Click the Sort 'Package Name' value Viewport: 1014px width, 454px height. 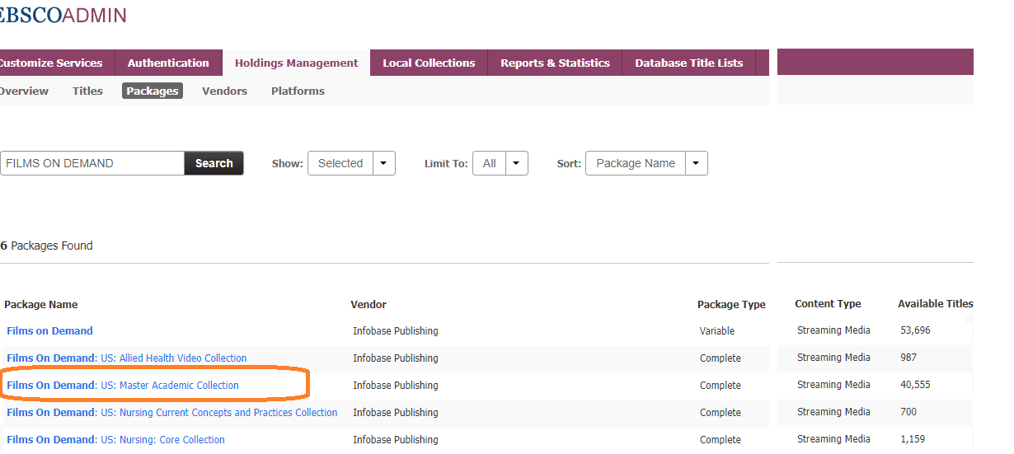click(636, 163)
